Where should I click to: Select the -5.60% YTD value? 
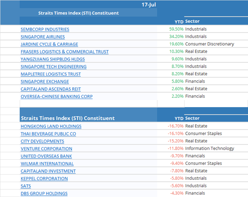[x=176, y=185]
